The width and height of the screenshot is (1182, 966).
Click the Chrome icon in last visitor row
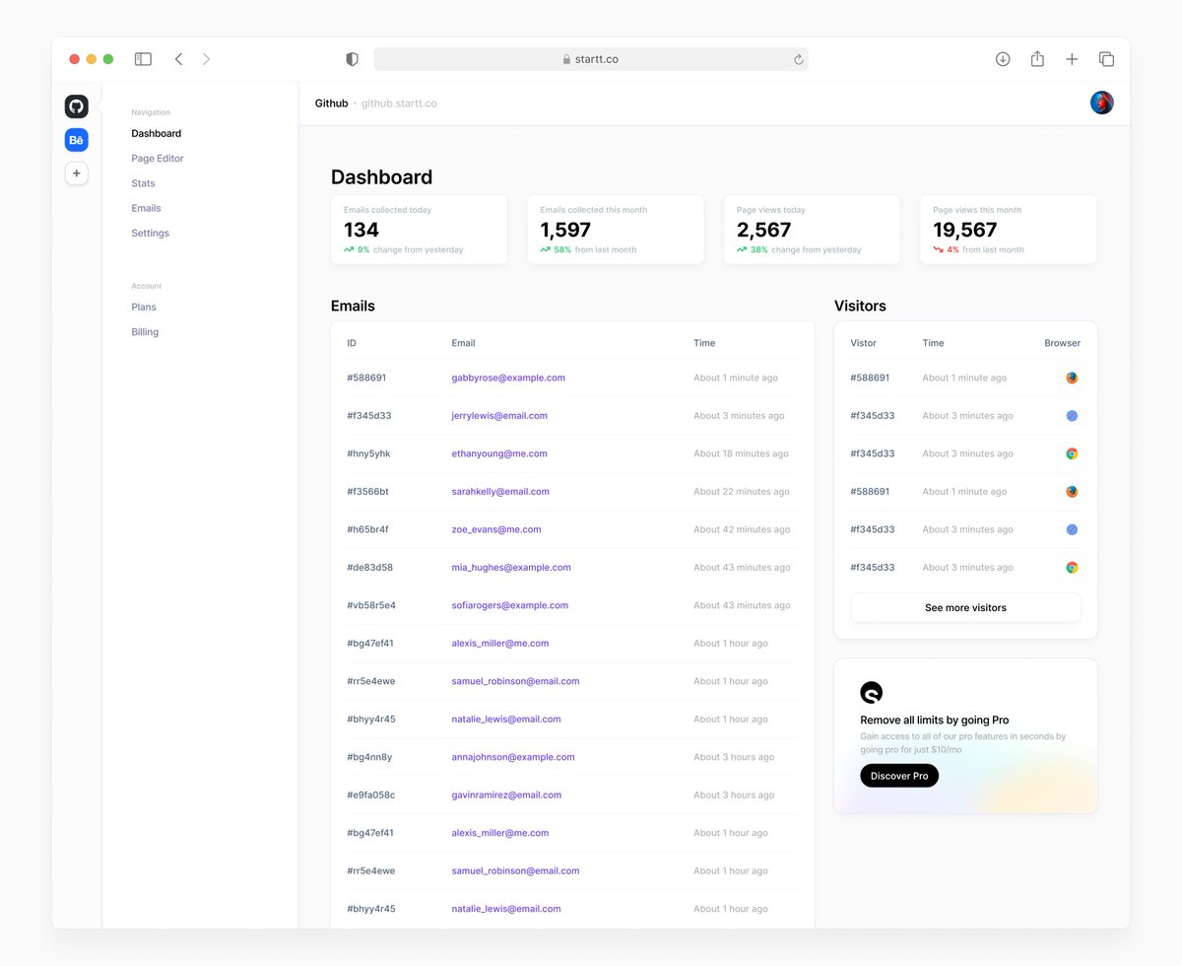pos(1072,568)
